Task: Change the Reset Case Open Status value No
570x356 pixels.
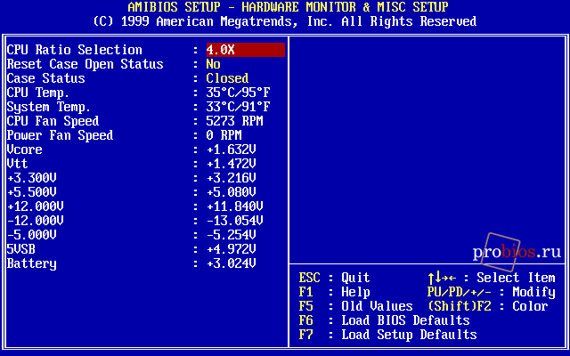Action: (213, 64)
